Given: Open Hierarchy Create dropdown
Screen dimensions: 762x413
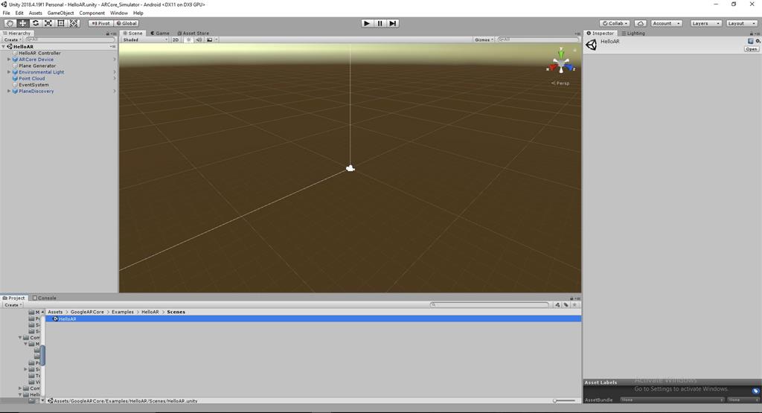Looking at the screenshot, I should pos(13,40).
